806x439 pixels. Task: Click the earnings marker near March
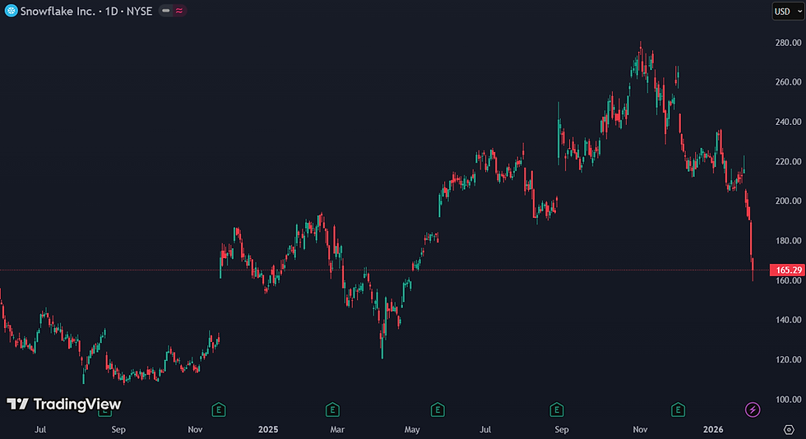tap(332, 409)
